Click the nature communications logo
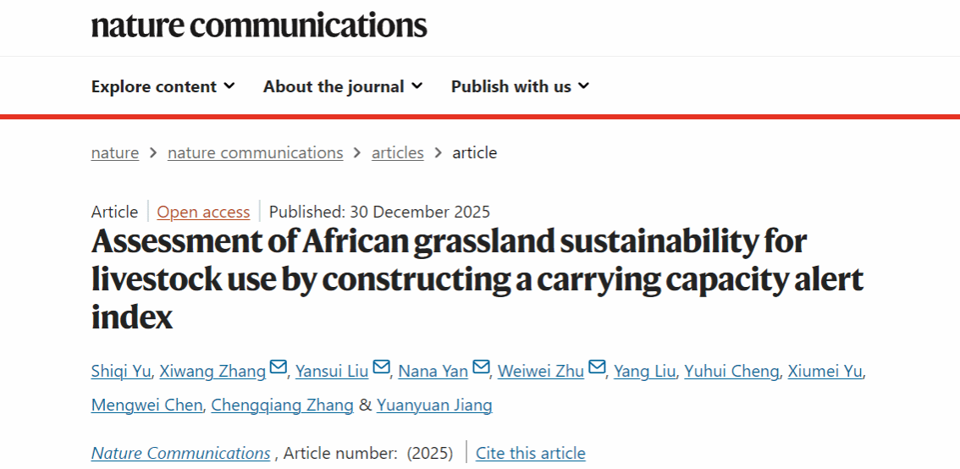Image resolution: width=960 pixels, height=469 pixels. [259, 25]
